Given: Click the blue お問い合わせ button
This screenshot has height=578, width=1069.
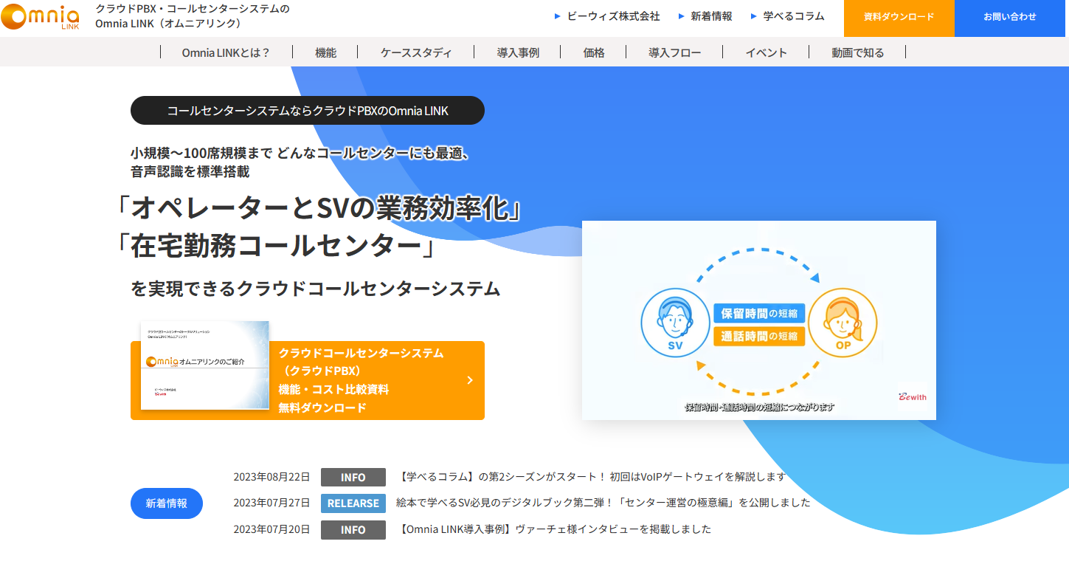Looking at the screenshot, I should pos(1011,18).
